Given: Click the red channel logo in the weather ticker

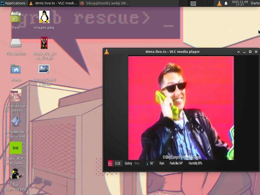Looking at the screenshot, I should [110, 163].
